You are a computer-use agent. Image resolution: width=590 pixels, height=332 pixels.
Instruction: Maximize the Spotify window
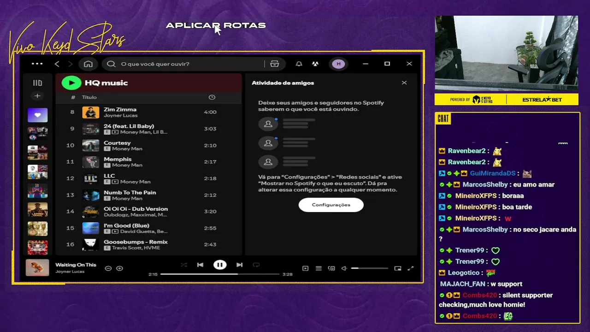coord(387,64)
